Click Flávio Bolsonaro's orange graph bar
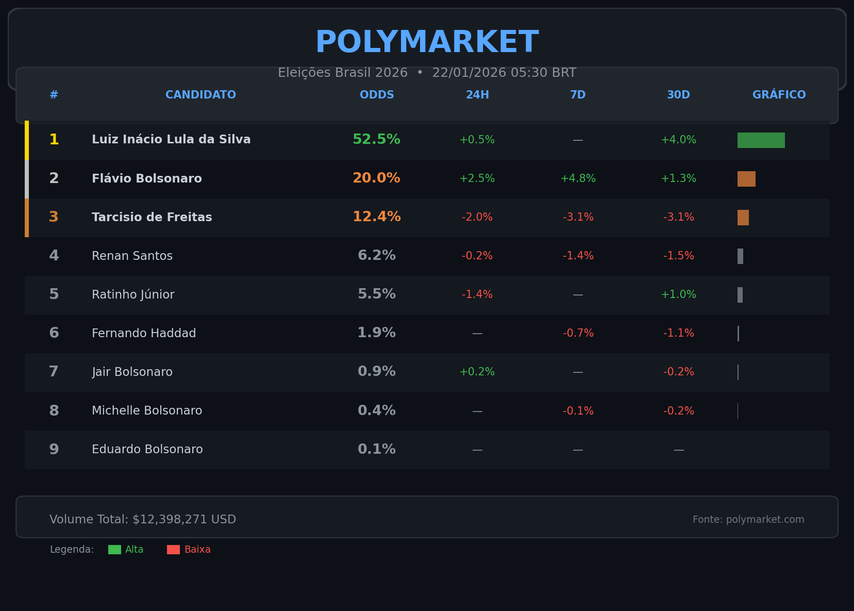Viewport: 854px width, 611px height. [x=746, y=179]
